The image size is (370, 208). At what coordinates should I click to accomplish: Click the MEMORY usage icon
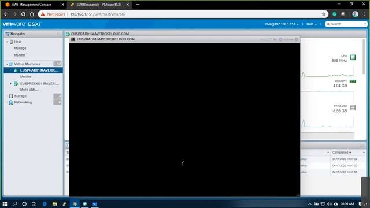pyautogui.click(x=353, y=81)
